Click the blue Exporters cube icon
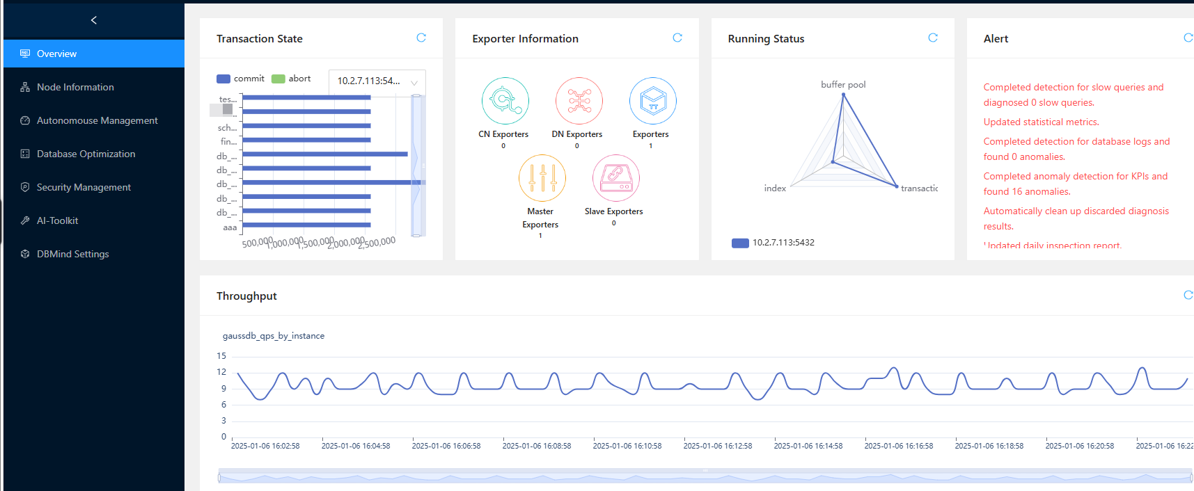1194x491 pixels. click(x=652, y=101)
